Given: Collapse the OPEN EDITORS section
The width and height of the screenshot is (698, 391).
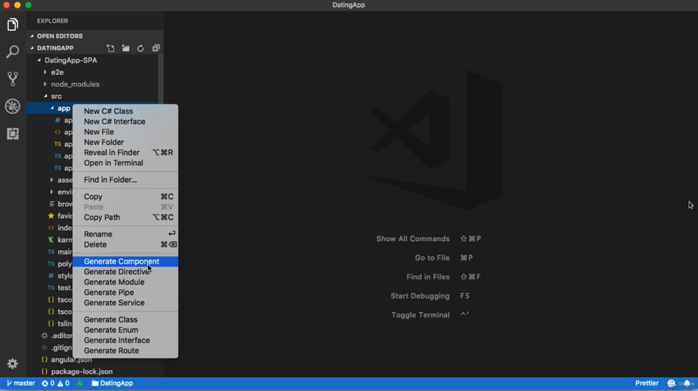Looking at the screenshot, I should (x=32, y=36).
